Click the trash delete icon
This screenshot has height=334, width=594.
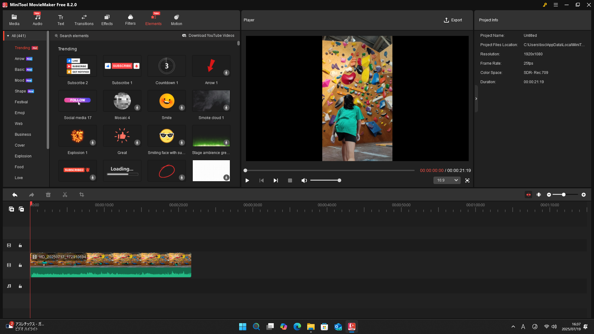48,195
